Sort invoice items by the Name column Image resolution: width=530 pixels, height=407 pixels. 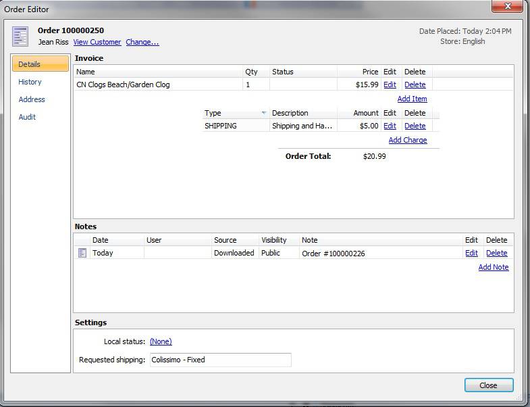pos(158,72)
